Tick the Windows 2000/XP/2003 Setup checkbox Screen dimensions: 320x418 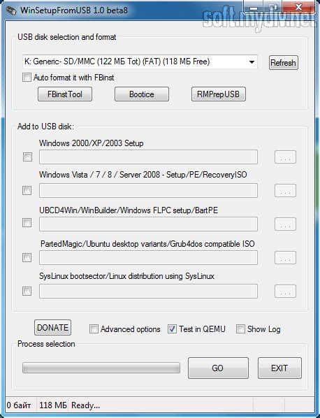pyautogui.click(x=27, y=157)
